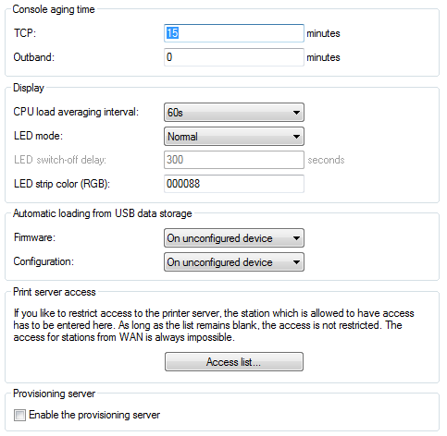The width and height of the screenshot is (447, 436).
Task: Open the Firmware USB loading dropdown
Action: tap(234, 237)
